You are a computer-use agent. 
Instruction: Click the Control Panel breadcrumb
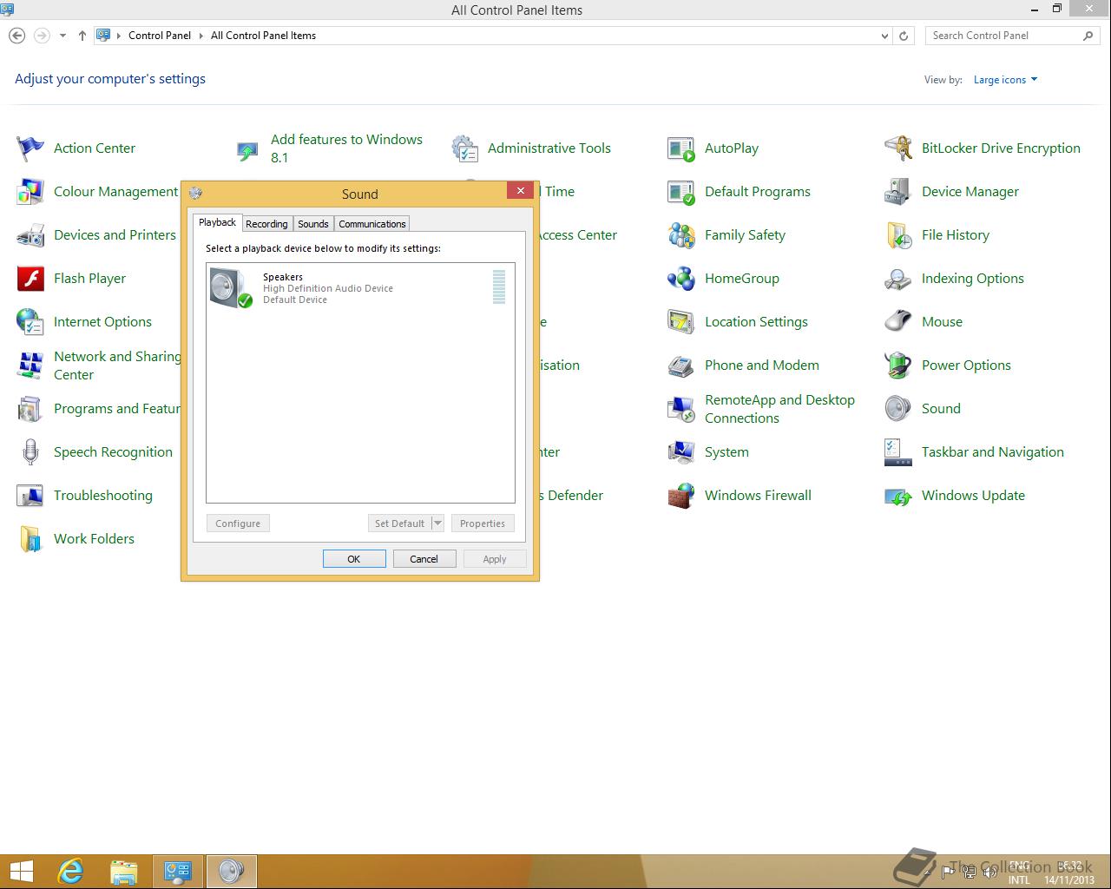click(x=160, y=36)
